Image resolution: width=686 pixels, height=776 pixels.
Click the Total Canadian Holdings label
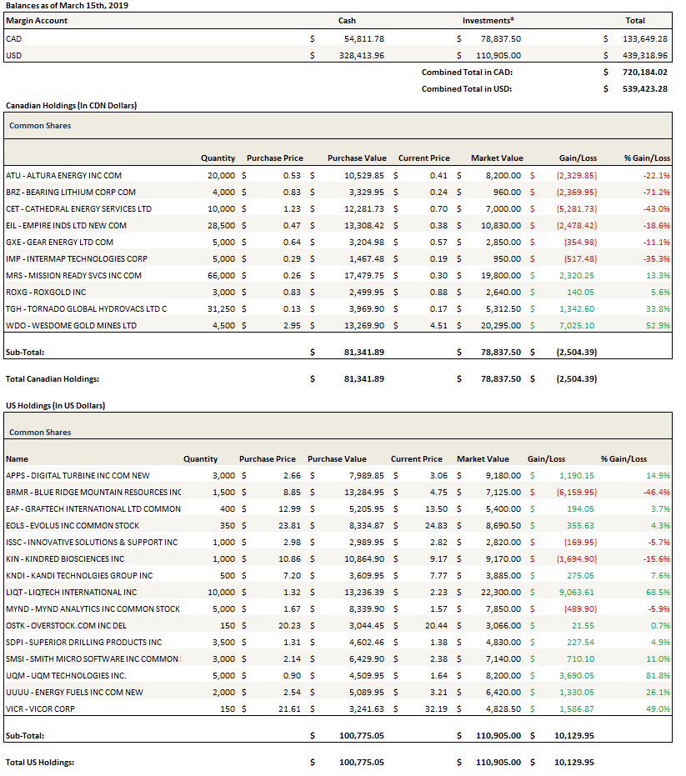tap(53, 378)
